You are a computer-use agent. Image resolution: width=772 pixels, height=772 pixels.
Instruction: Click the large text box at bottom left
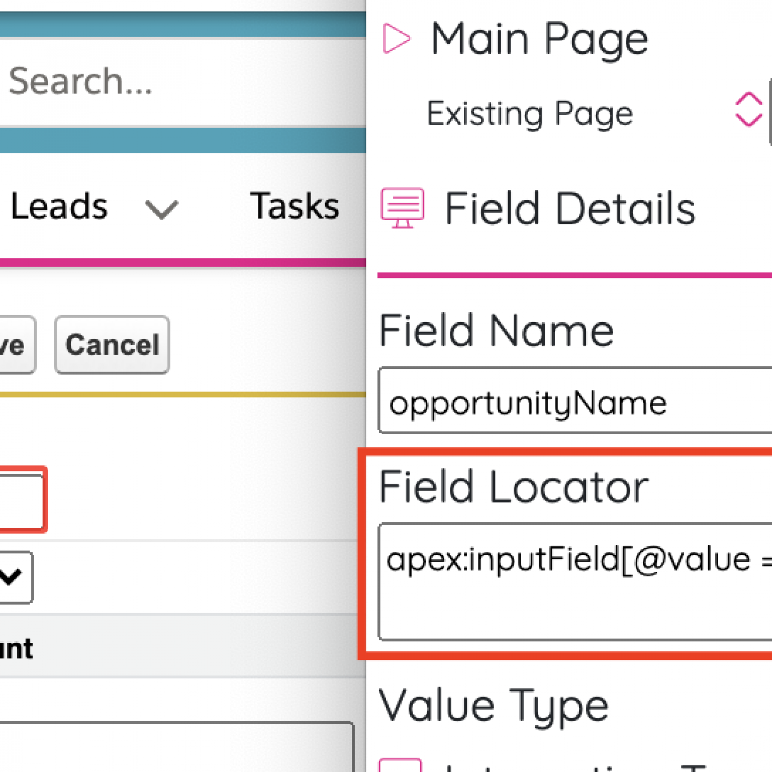176,747
